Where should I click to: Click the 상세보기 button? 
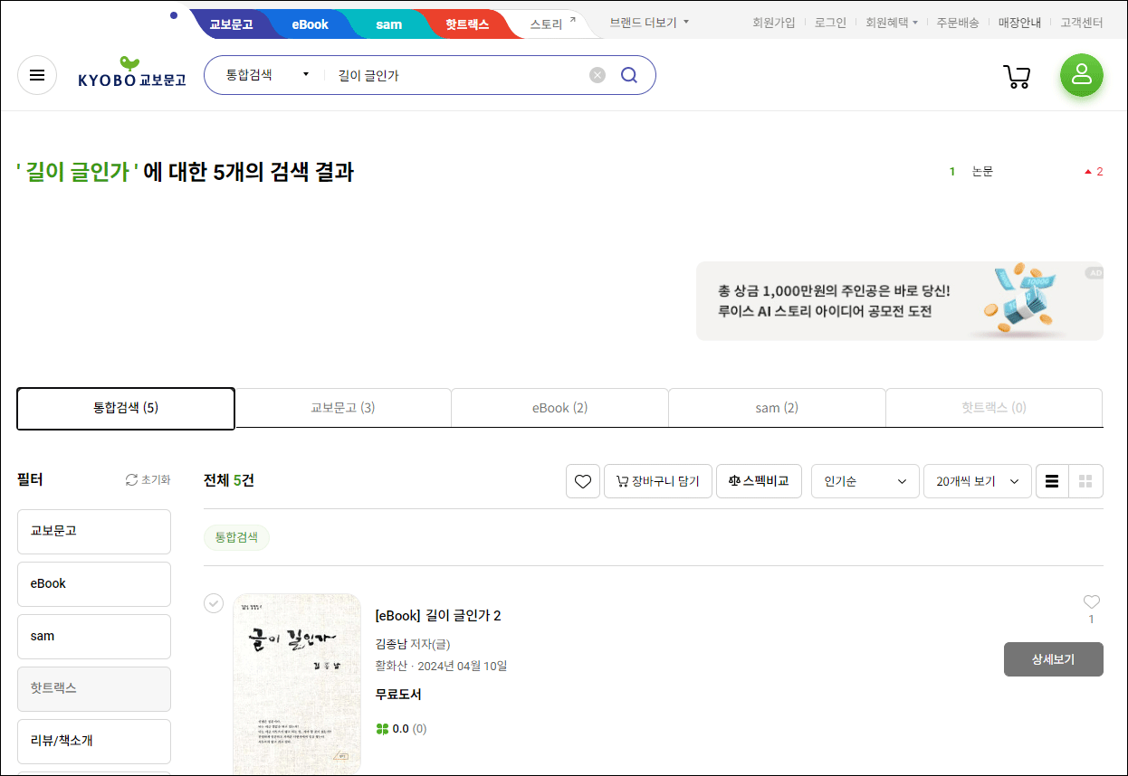click(x=1054, y=659)
